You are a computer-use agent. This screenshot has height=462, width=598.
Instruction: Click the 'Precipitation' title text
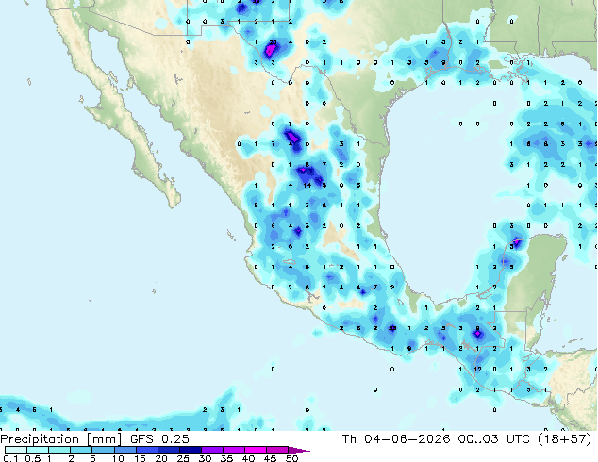(40, 439)
